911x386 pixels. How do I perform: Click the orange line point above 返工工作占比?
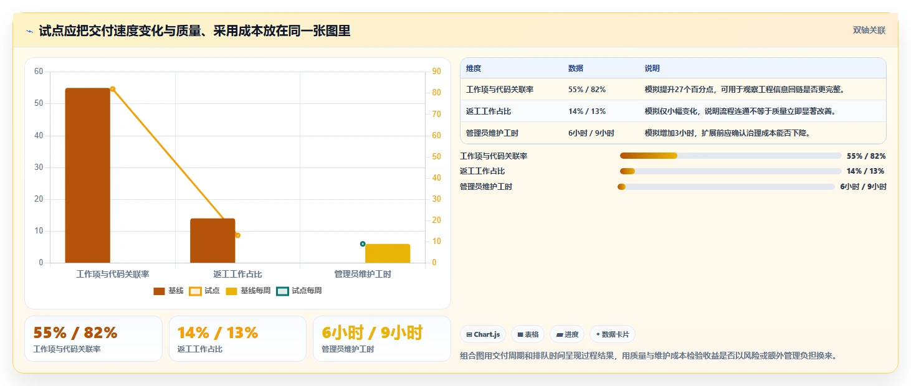coord(237,235)
